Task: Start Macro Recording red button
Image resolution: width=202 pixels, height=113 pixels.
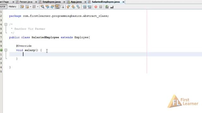Action: coord(96,7)
